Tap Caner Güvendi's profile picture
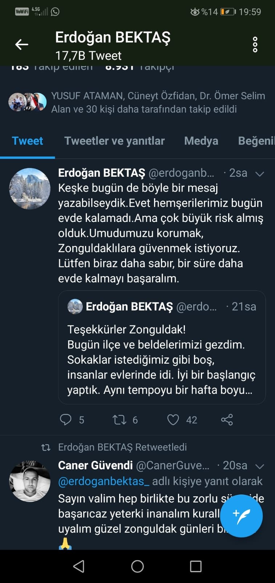Viewport: 275px width, 583px height. (30, 481)
